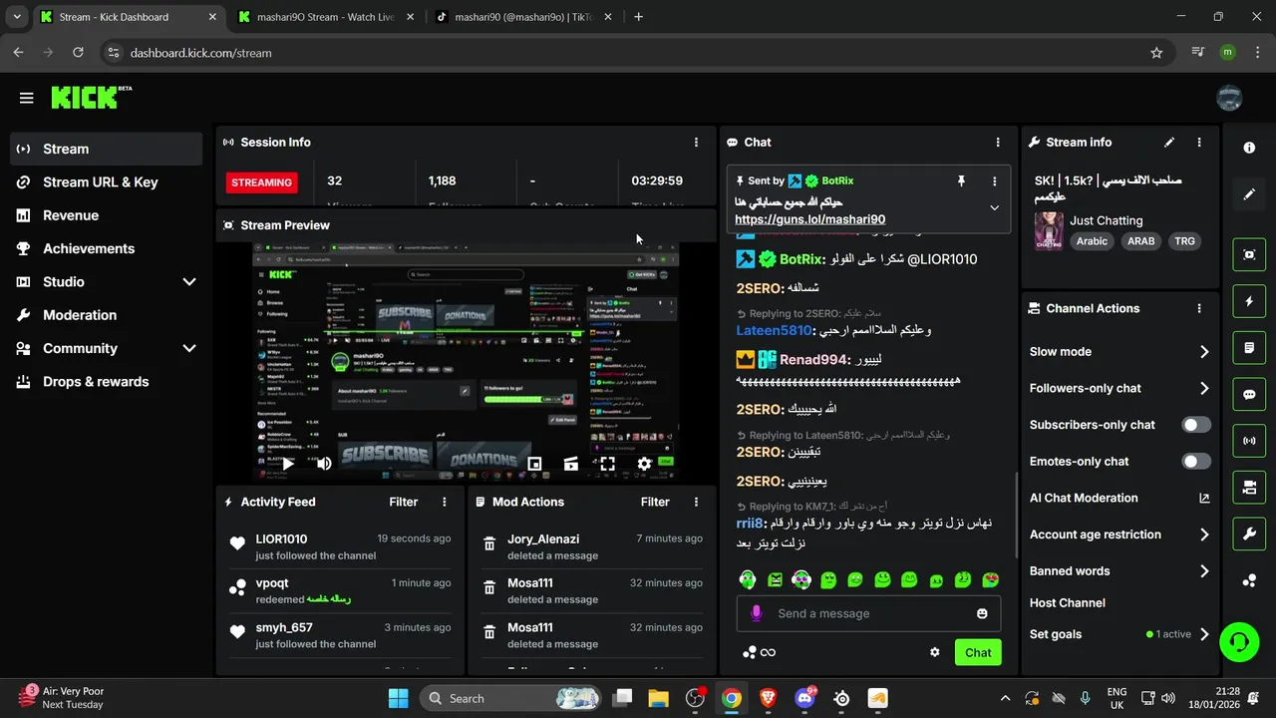1276x718 pixels.
Task: Open Stream info three-dot menu
Action: tap(1199, 143)
